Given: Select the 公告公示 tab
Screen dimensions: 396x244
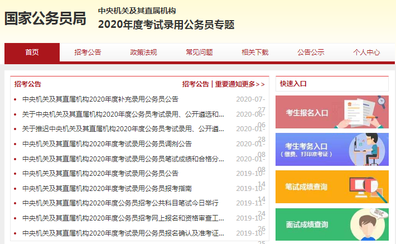Looking at the screenshot, I should (311, 52).
